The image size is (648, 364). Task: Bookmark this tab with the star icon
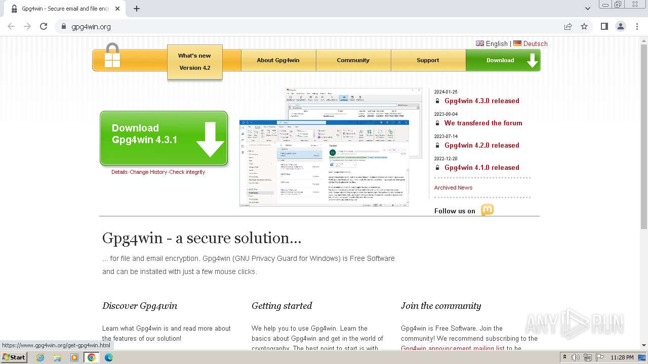point(584,26)
